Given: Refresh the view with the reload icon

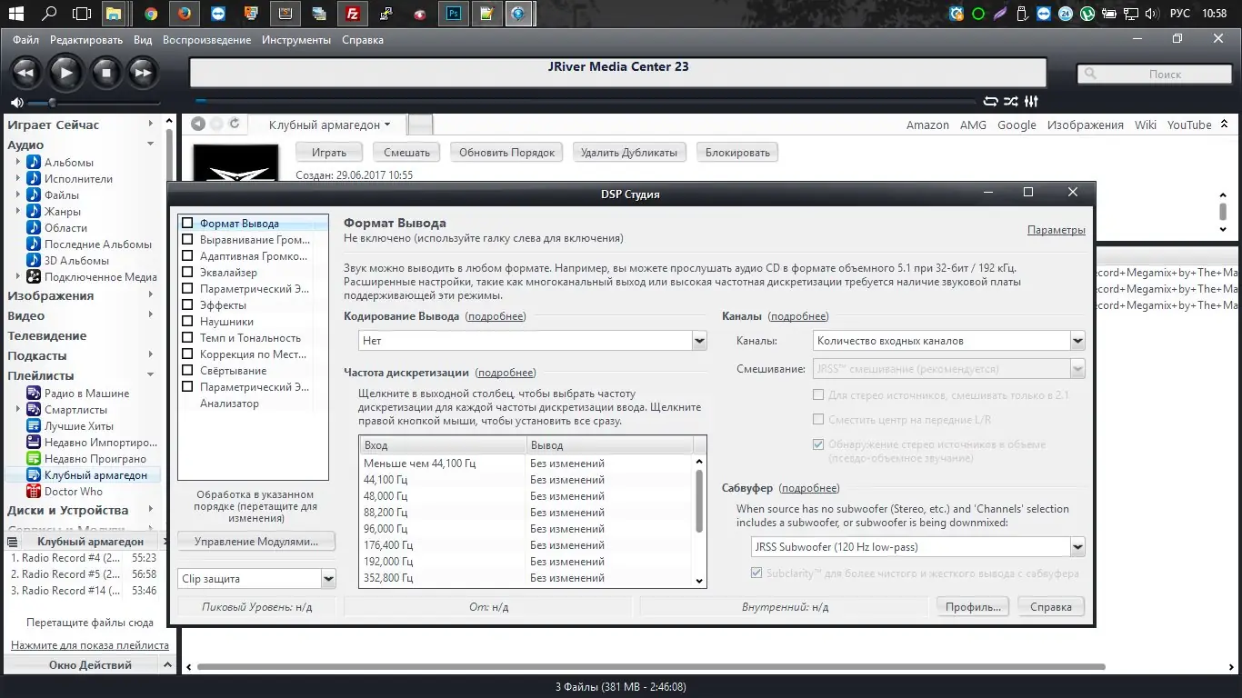Looking at the screenshot, I should 235,124.
